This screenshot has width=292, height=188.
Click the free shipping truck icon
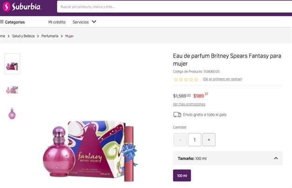[x=177, y=115]
